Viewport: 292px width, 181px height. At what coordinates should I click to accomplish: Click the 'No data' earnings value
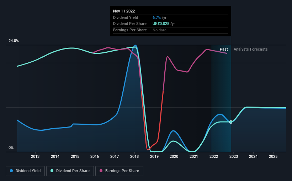[159, 30]
